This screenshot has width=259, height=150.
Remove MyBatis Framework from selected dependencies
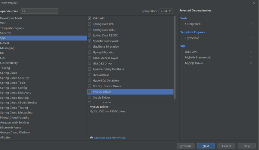pos(251,57)
